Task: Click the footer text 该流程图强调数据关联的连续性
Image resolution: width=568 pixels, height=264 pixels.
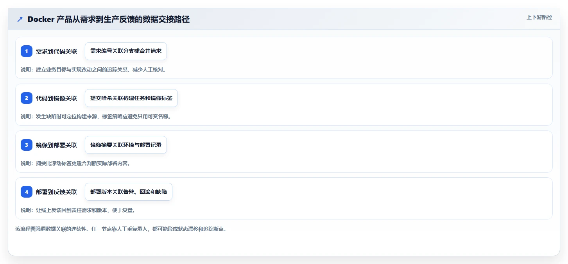Action: coord(121,229)
